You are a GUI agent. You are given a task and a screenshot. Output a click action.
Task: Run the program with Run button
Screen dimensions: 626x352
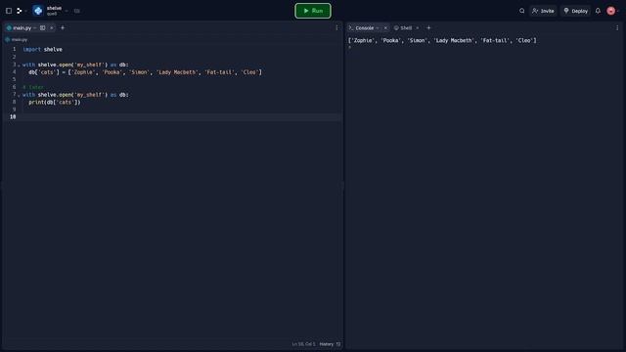[x=313, y=11]
